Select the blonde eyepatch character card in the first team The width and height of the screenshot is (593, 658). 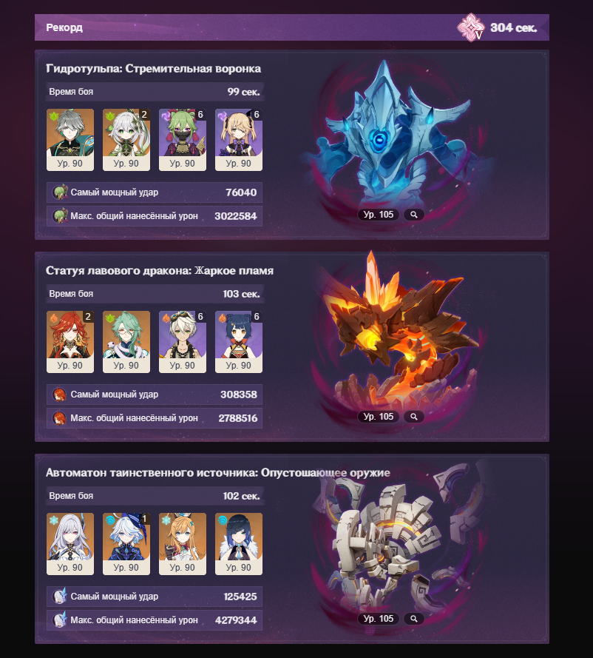tap(239, 140)
